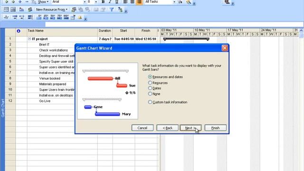Image resolution: width=304 pixels, height=171 pixels.
Task: Click the Assign Resources icon after New Resource From
Action: tap(74, 9)
